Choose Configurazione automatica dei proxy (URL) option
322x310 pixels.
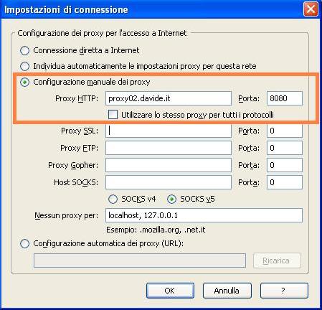pos(24,243)
